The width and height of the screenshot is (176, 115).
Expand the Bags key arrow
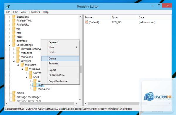(31, 85)
